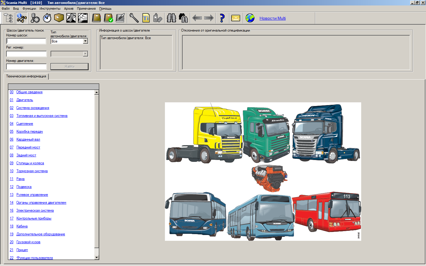
Task: Open the Примечания menu
Action: pyautogui.click(x=86, y=9)
